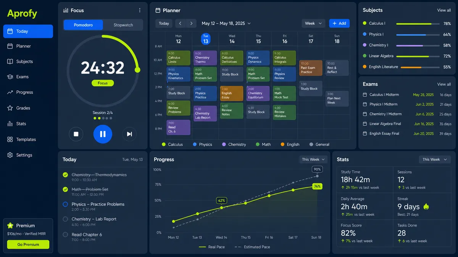This screenshot has height=257, width=458.
Task: Click the Streak flame icon
Action: pyautogui.click(x=426, y=206)
